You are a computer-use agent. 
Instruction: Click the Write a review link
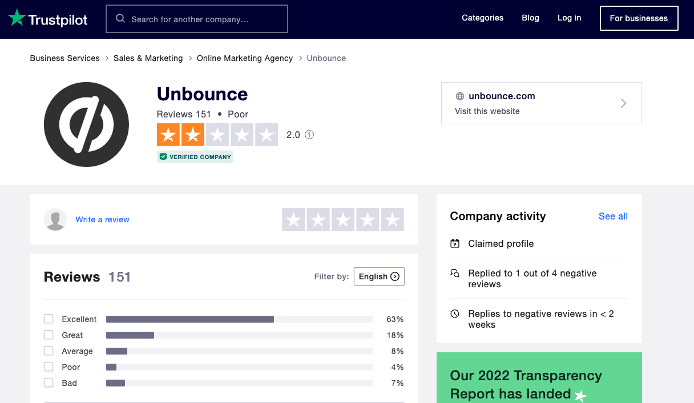tap(103, 219)
